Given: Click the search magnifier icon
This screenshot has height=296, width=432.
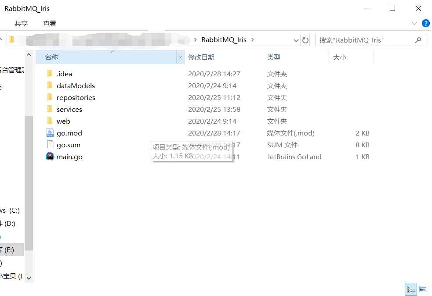Looking at the screenshot, I should [418, 40].
